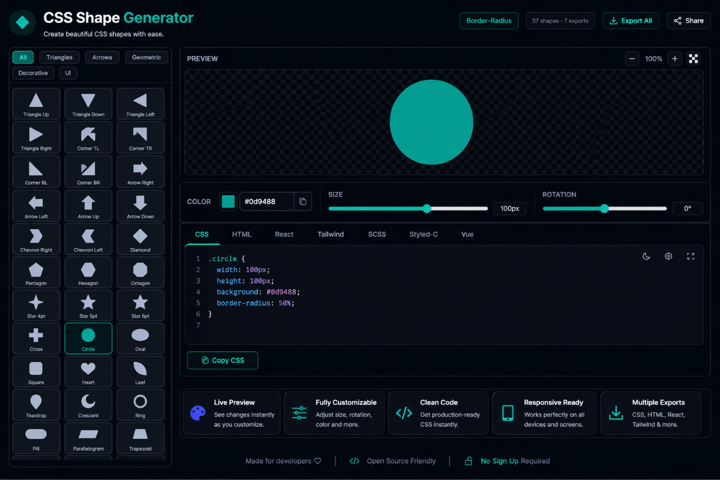The height and width of the screenshot is (480, 720).
Task: Choose the Corner BR shape
Action: pos(88,172)
